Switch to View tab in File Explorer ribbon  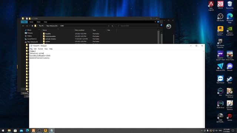[45, 22]
